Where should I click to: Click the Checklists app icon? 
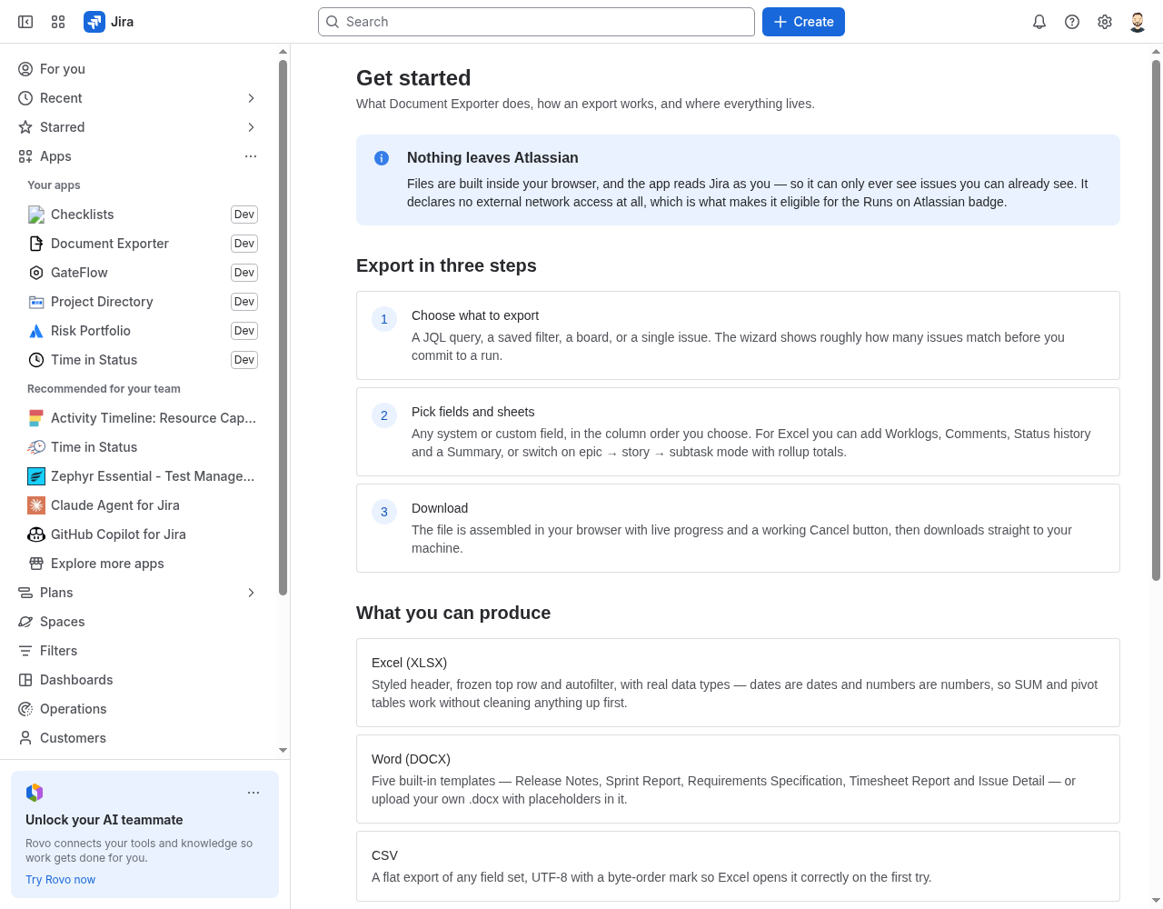click(36, 215)
